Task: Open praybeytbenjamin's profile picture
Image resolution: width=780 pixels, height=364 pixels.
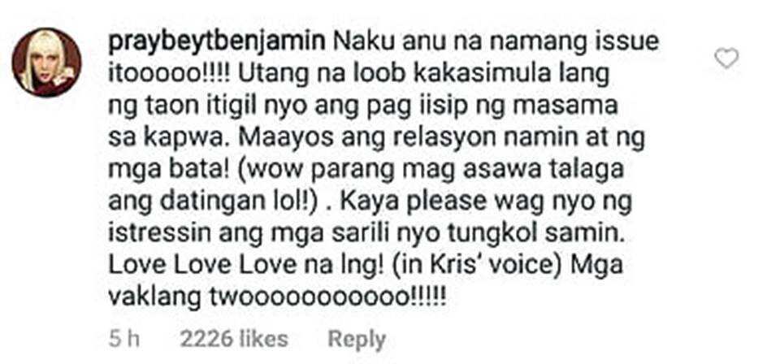Action: coord(47,63)
